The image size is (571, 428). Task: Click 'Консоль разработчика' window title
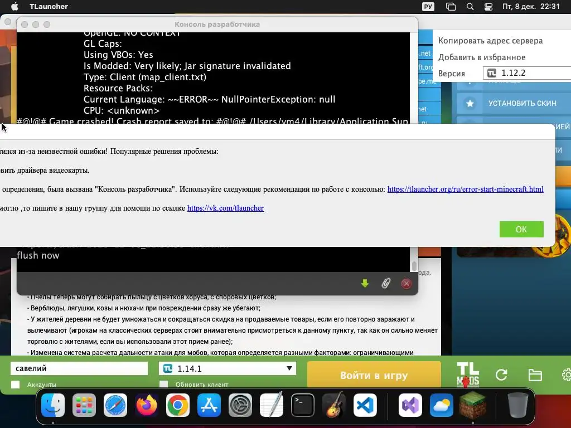click(x=217, y=25)
